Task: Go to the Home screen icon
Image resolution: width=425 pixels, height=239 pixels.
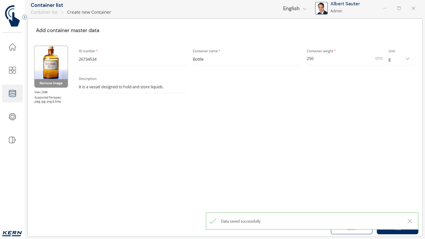Action: [x=12, y=47]
